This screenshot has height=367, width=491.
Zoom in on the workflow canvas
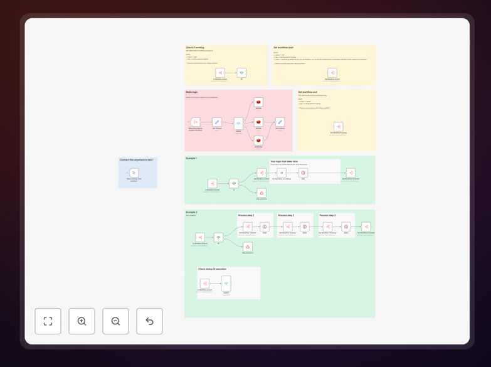pyautogui.click(x=82, y=321)
